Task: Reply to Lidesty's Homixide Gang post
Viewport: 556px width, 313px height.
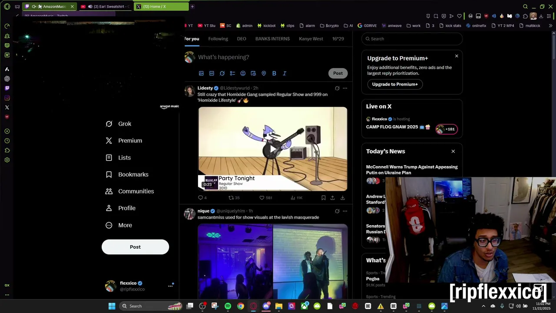Action: (x=202, y=198)
